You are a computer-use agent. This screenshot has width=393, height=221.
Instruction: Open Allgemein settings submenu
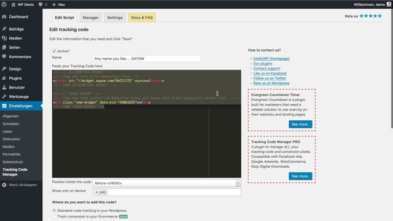(x=10, y=116)
